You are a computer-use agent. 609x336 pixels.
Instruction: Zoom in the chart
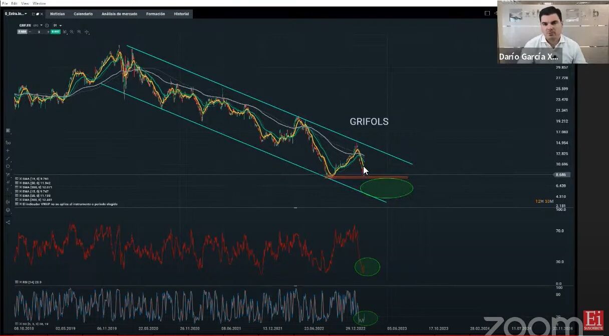pos(79,32)
